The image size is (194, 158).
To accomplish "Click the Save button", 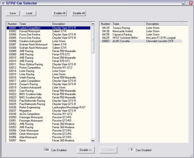I will pyautogui.click(x=13, y=13).
